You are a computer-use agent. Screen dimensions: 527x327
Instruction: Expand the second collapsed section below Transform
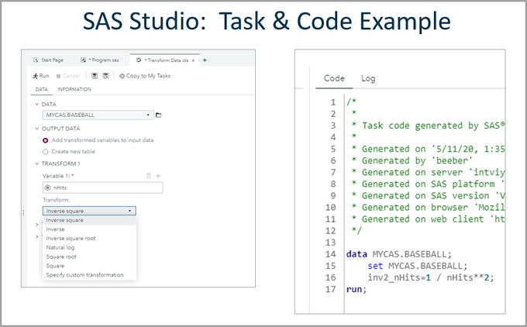coord(37,237)
